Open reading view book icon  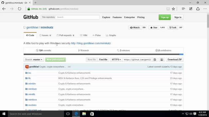168,9
